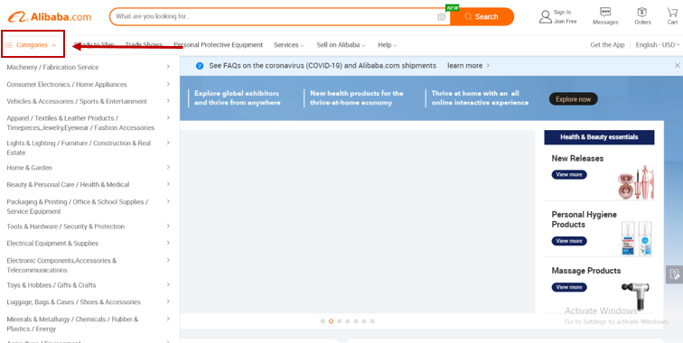Expand the Services dropdown

point(289,45)
